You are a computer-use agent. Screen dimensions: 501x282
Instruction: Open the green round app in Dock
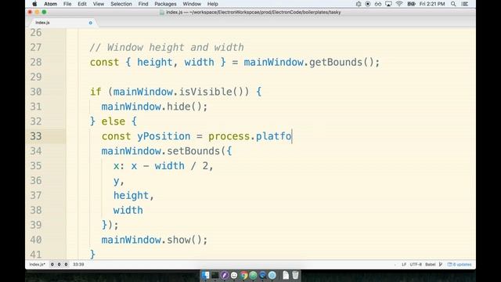[254, 275]
